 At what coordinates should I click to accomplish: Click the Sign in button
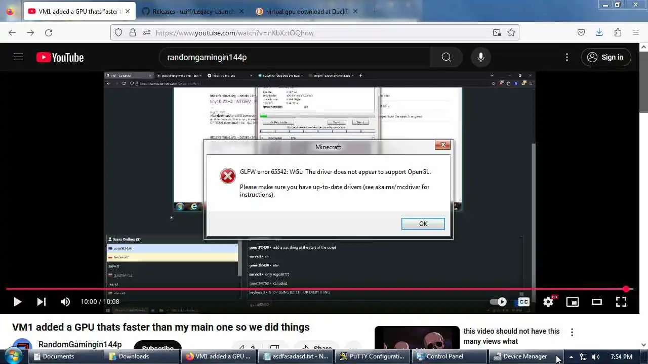(x=605, y=57)
